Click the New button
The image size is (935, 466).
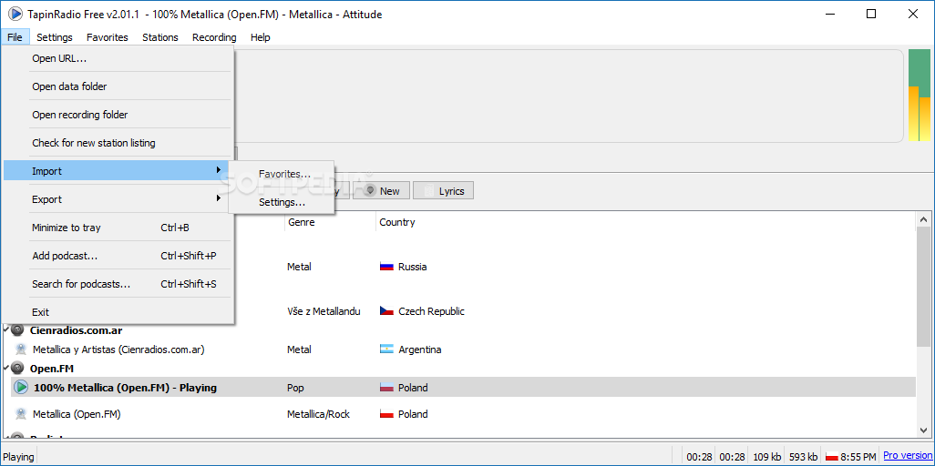[381, 191]
